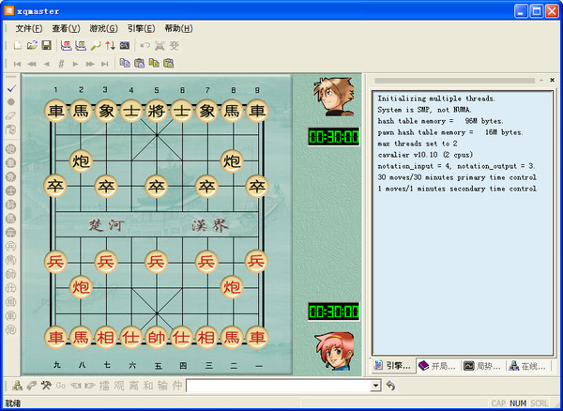This screenshot has height=411, width=563.
Task: Click the top player's clock display
Action: [x=333, y=137]
